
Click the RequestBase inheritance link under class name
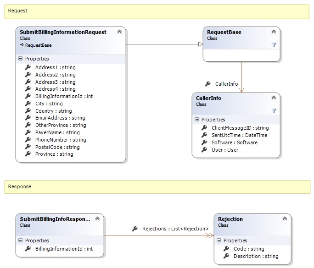38,45
